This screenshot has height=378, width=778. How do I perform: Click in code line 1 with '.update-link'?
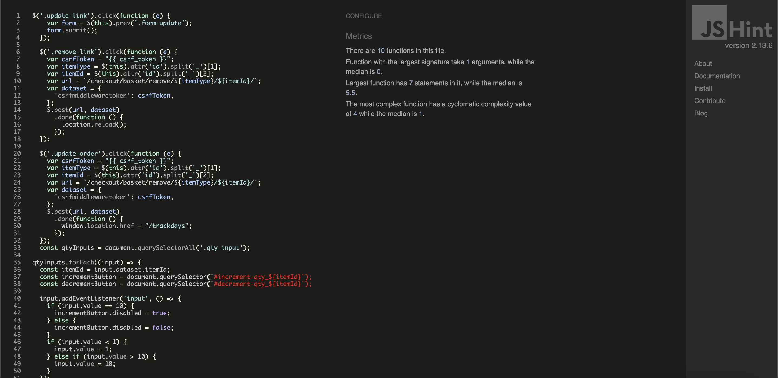pos(101,15)
